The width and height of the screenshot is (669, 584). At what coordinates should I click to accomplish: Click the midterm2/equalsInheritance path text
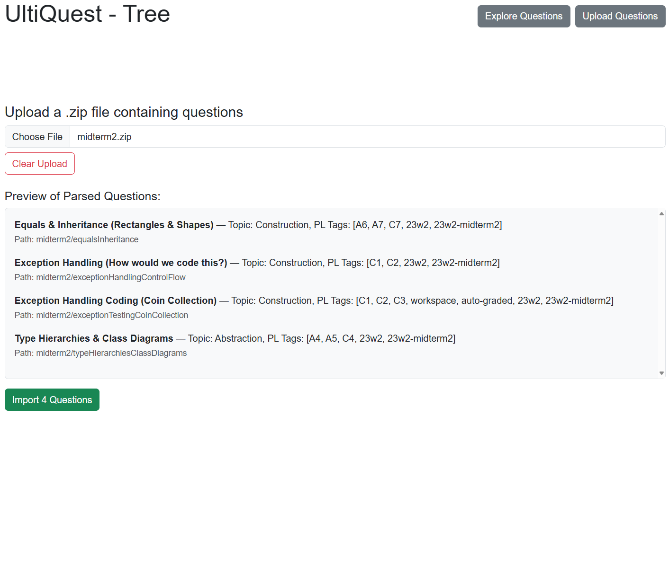(76, 239)
